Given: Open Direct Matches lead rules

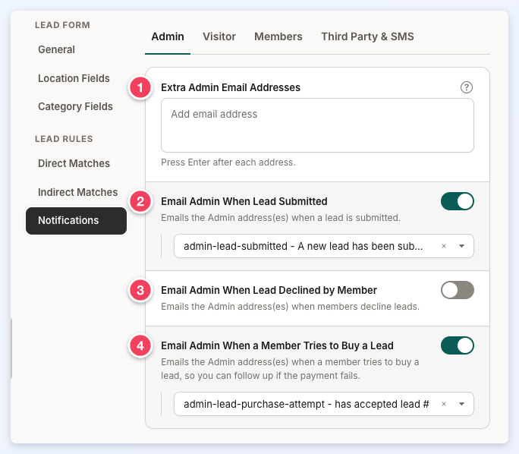Looking at the screenshot, I should [x=74, y=163].
